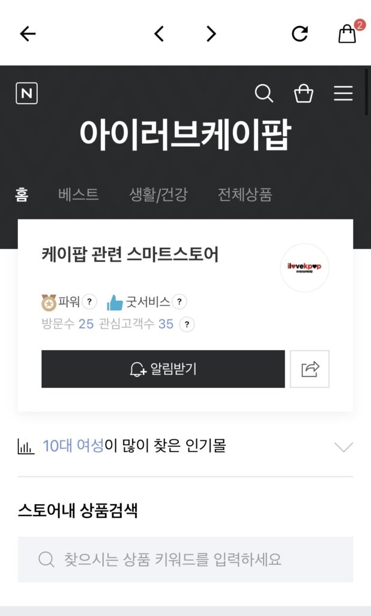Expand the 10대 여성 인기몰 chevron
Image resolution: width=371 pixels, height=616 pixels.
[x=344, y=447]
